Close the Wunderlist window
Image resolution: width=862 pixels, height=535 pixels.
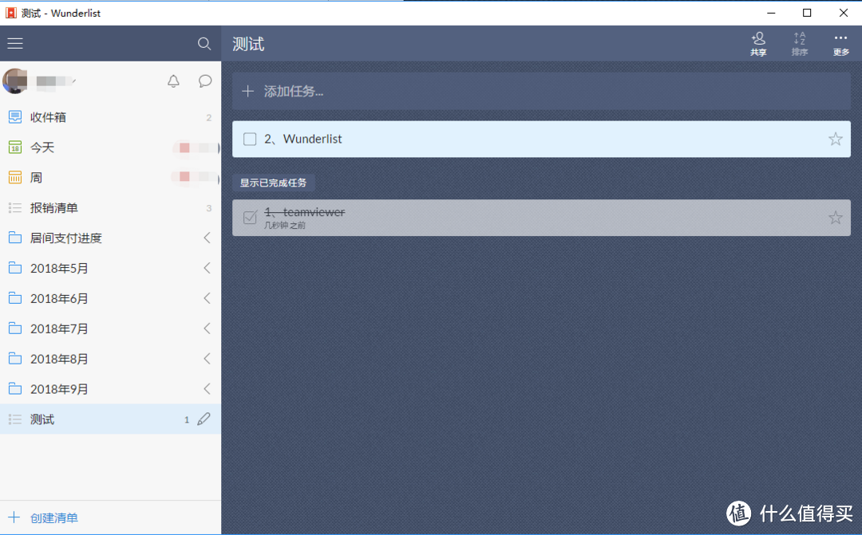click(844, 13)
